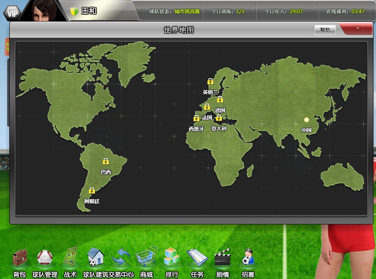Open the 招募 recruit player icon
Image resolution: width=376 pixels, height=279 pixels.
click(x=248, y=257)
